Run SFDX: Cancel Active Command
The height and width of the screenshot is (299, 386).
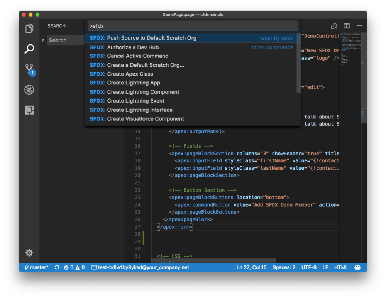(191, 56)
